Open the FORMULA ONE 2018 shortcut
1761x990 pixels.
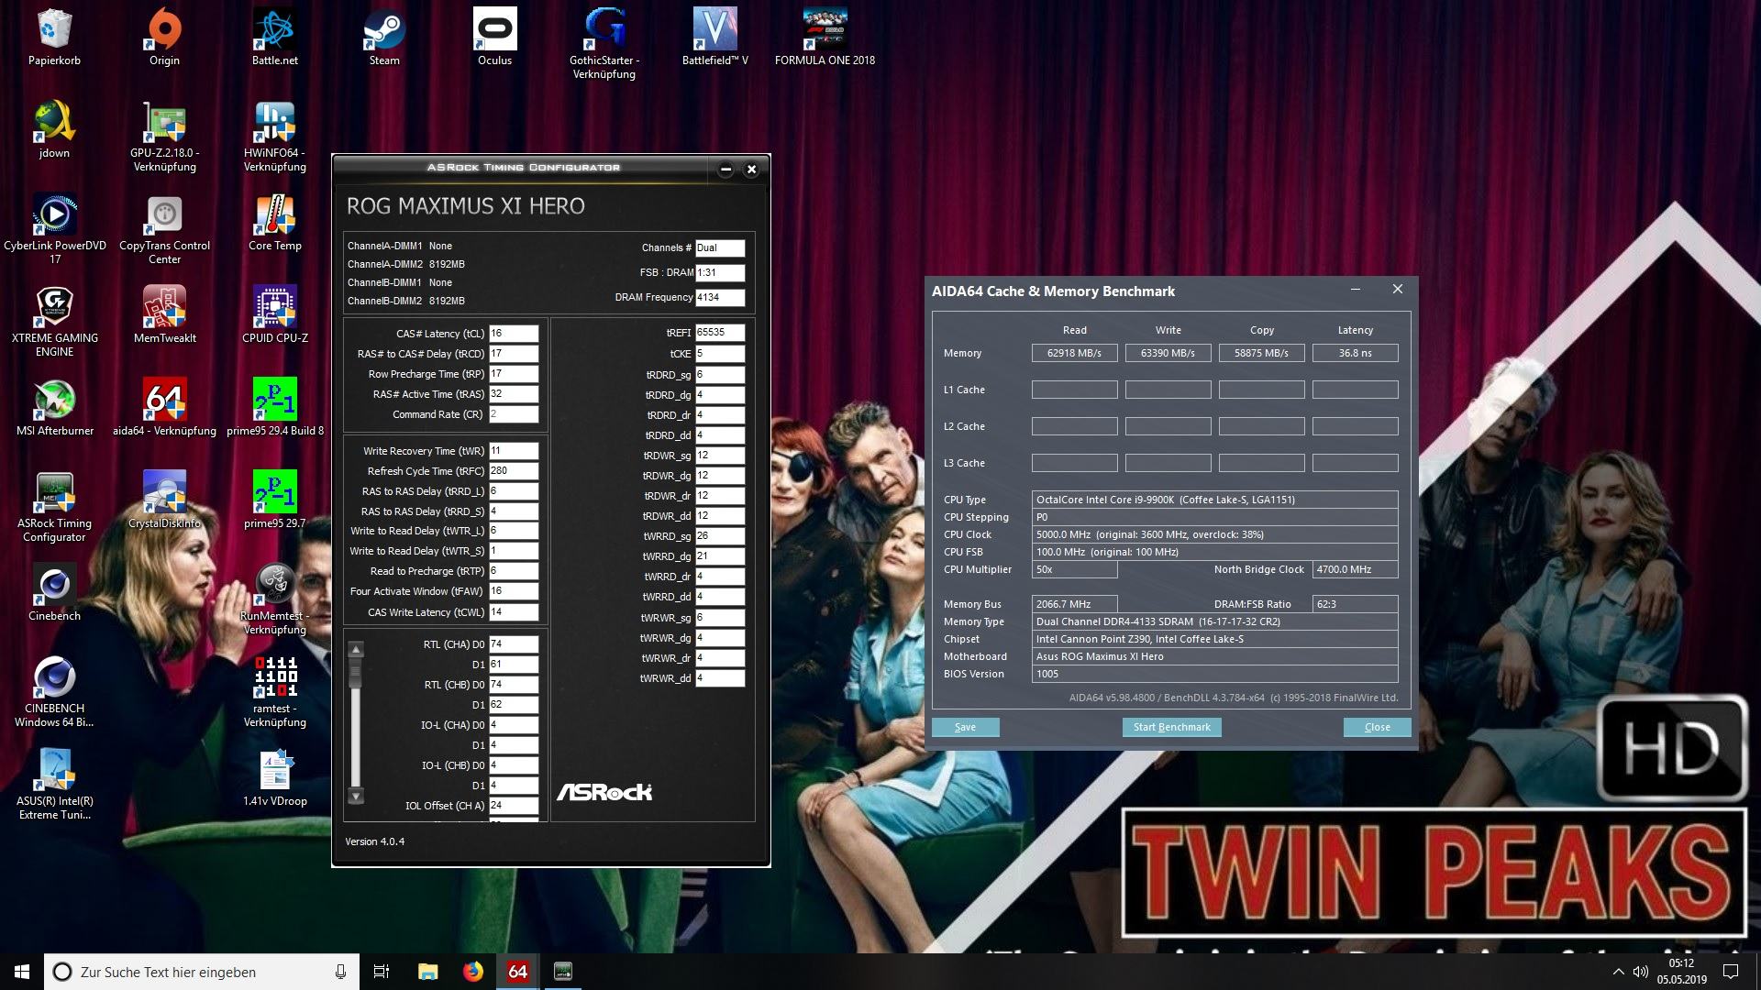825,38
